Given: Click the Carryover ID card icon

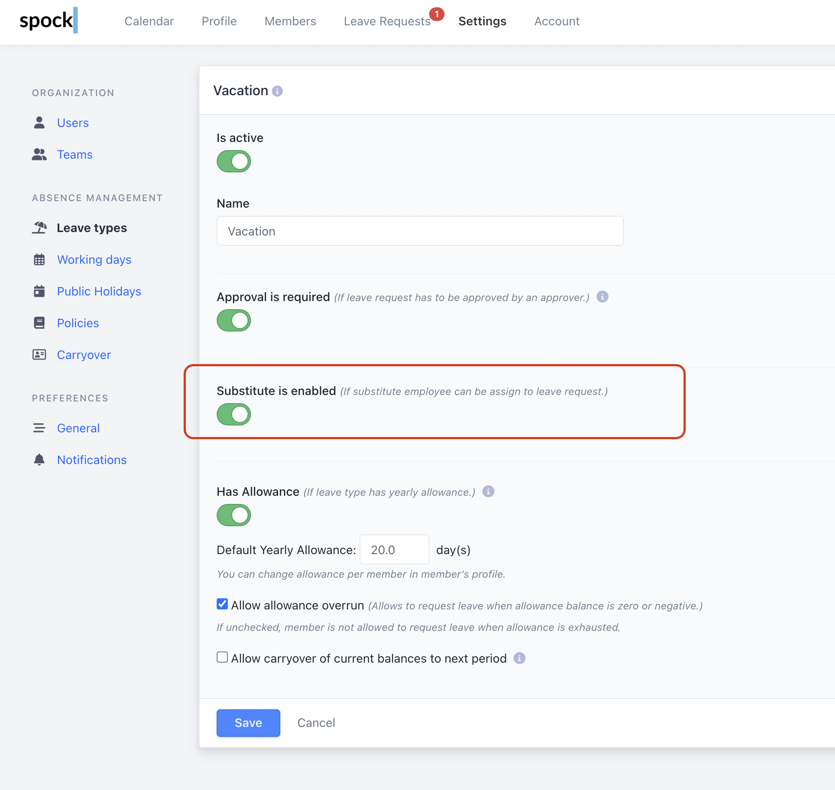Looking at the screenshot, I should pos(39,355).
